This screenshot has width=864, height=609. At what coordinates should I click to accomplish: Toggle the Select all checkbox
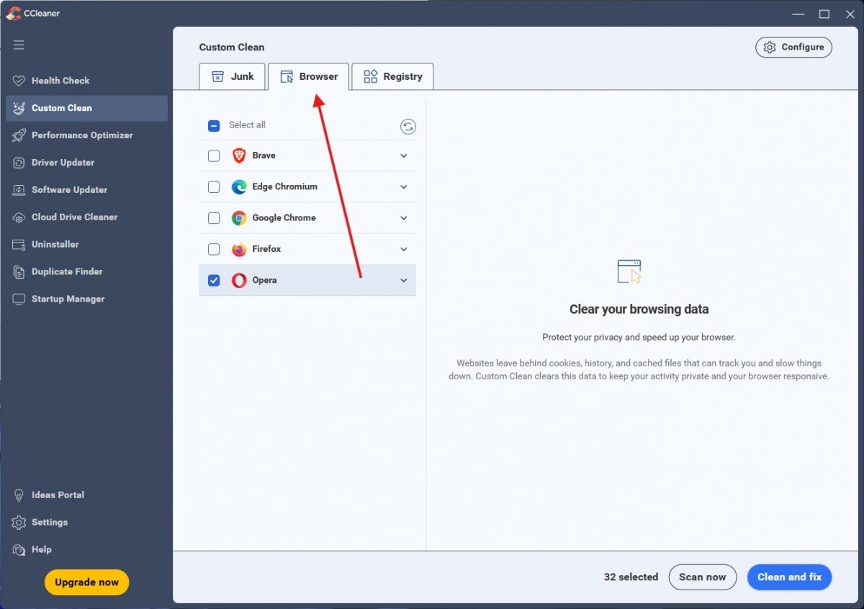pos(214,125)
